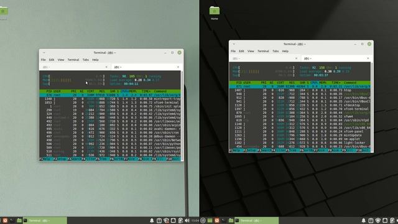Screen dimensions: 398x224
Task: Open Firefox from the dark-desktop panel
Action: [x=217, y=220]
